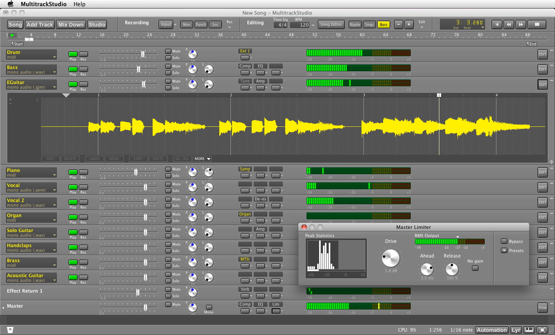Click the stop button in the transport
Image resolution: width=555 pixels, height=335 pixels.
[x=537, y=24]
